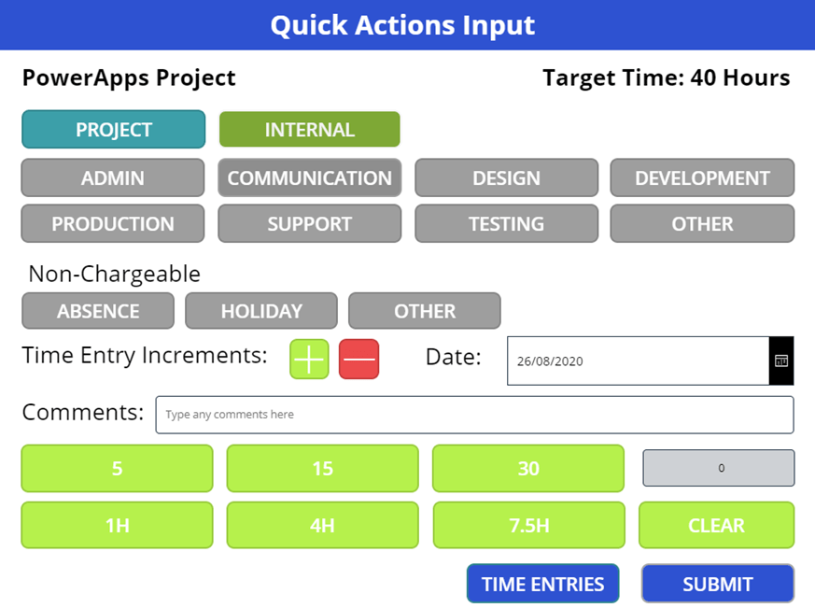Select the COMMUNICATION category

click(309, 177)
